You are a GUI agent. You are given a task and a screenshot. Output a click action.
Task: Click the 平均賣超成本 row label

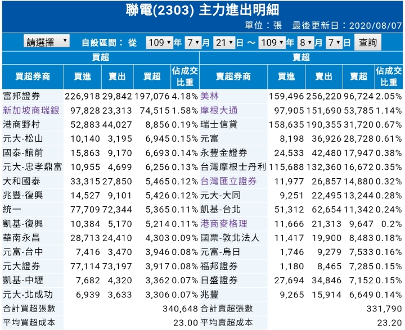[x=227, y=323]
